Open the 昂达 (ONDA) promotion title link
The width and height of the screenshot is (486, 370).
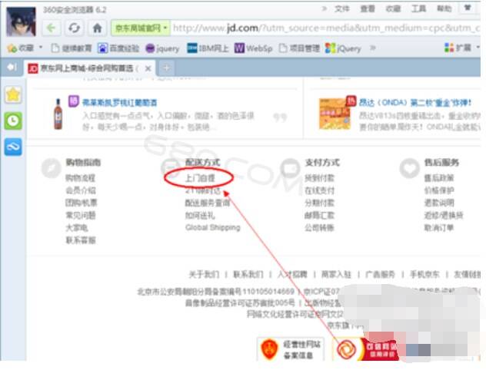point(415,102)
